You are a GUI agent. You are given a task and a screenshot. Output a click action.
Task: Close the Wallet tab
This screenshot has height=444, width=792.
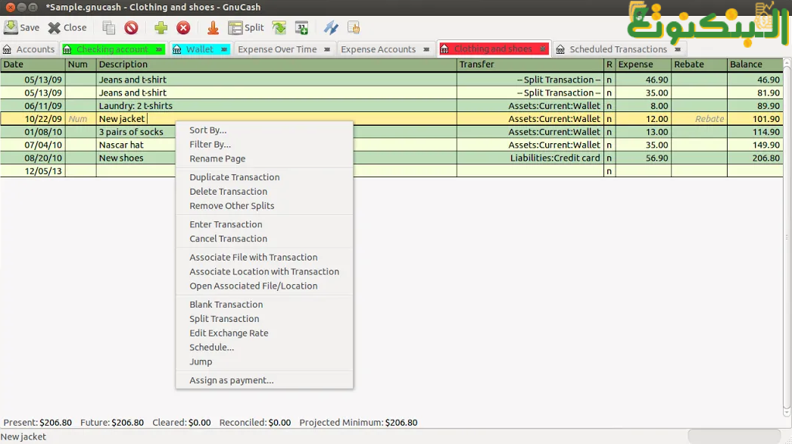(x=224, y=49)
